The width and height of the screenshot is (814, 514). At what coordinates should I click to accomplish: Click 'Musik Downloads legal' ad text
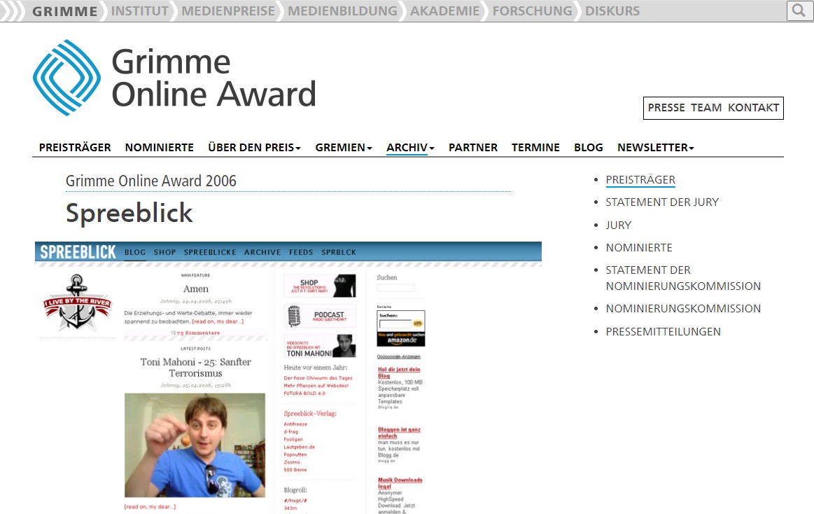coord(400,483)
